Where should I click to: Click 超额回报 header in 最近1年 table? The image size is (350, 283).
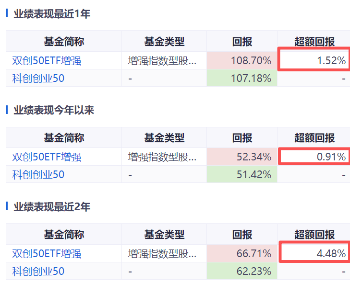point(314,42)
